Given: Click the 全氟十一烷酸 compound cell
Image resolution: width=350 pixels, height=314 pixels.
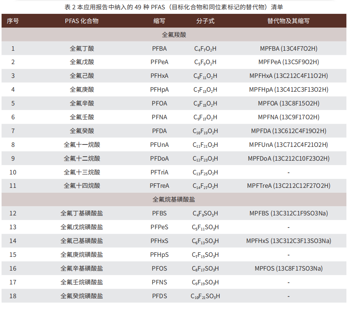Looking at the screenshot, I should (82, 145).
